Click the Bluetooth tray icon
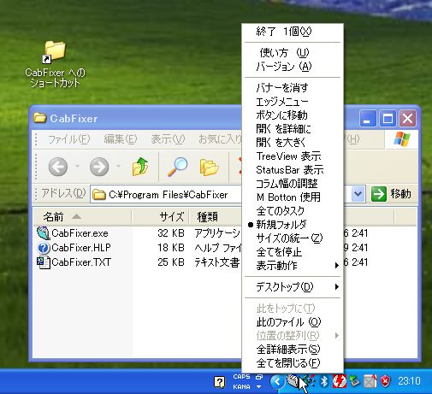 [324, 381]
